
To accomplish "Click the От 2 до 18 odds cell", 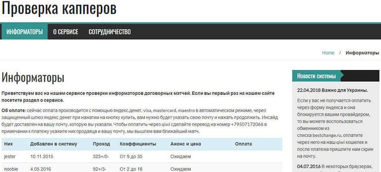I will click(131, 169).
